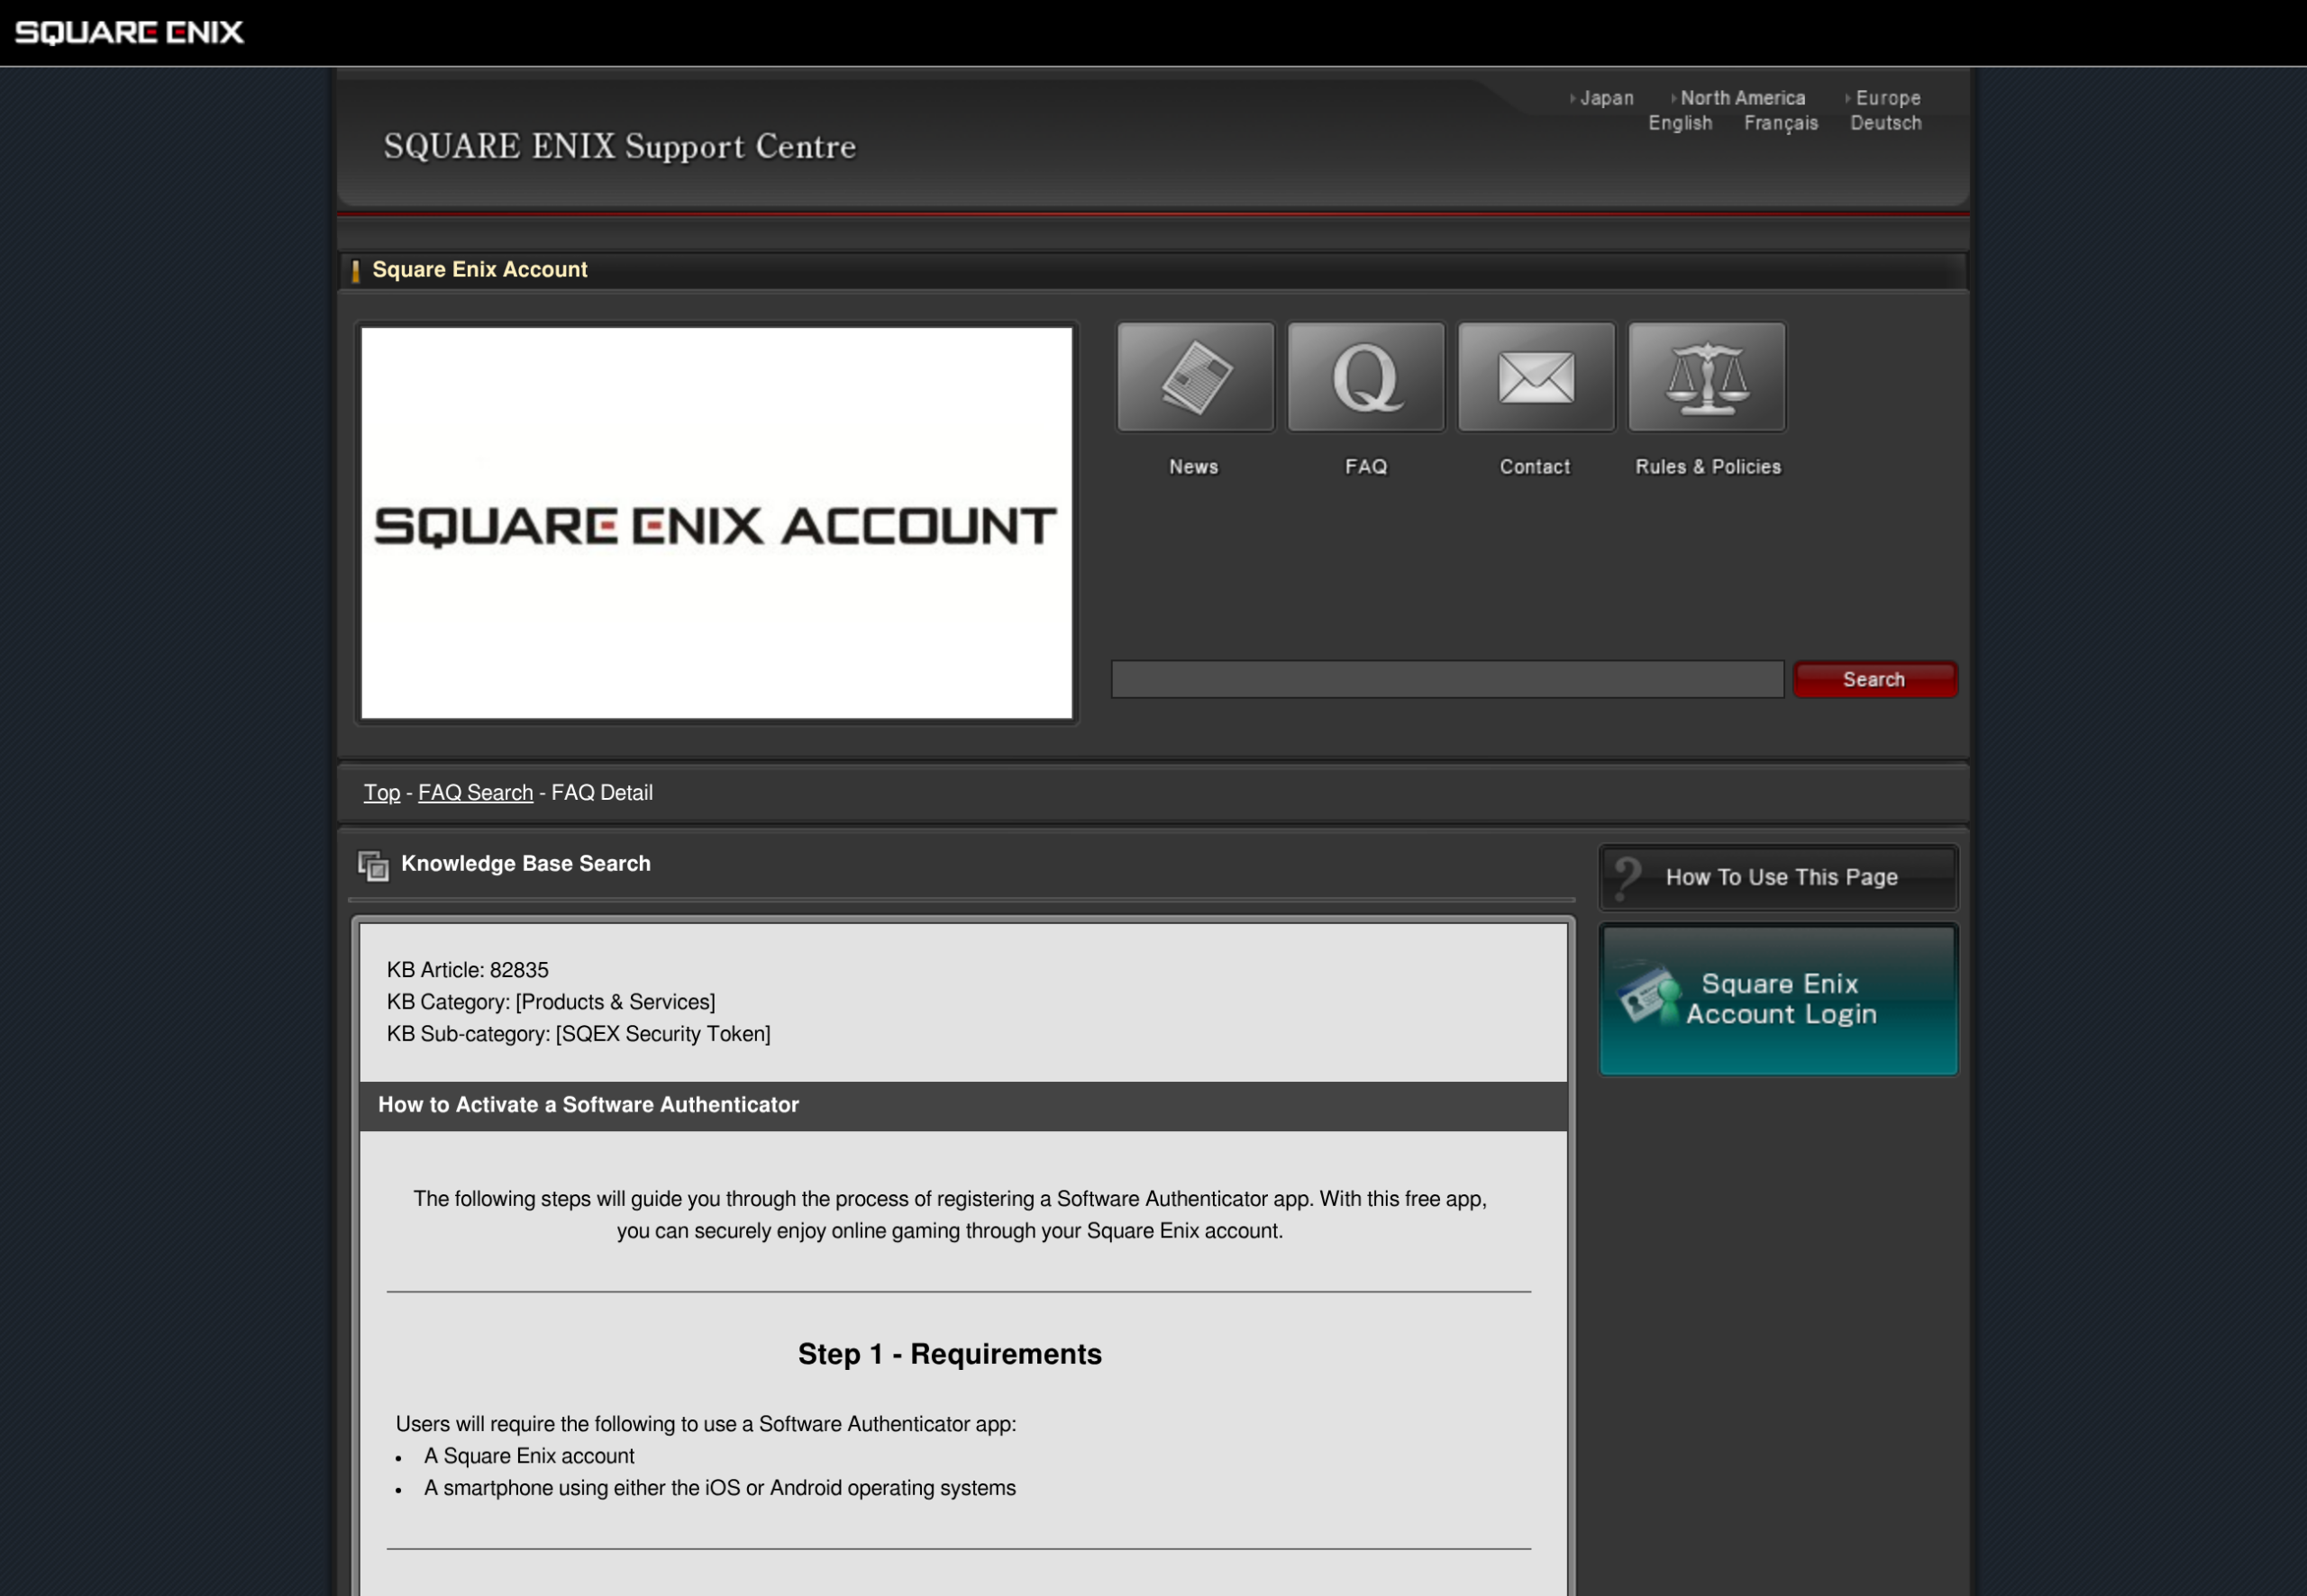2307x1596 pixels.
Task: Click the FAQ Detail breadcrumb text
Action: [x=602, y=793]
